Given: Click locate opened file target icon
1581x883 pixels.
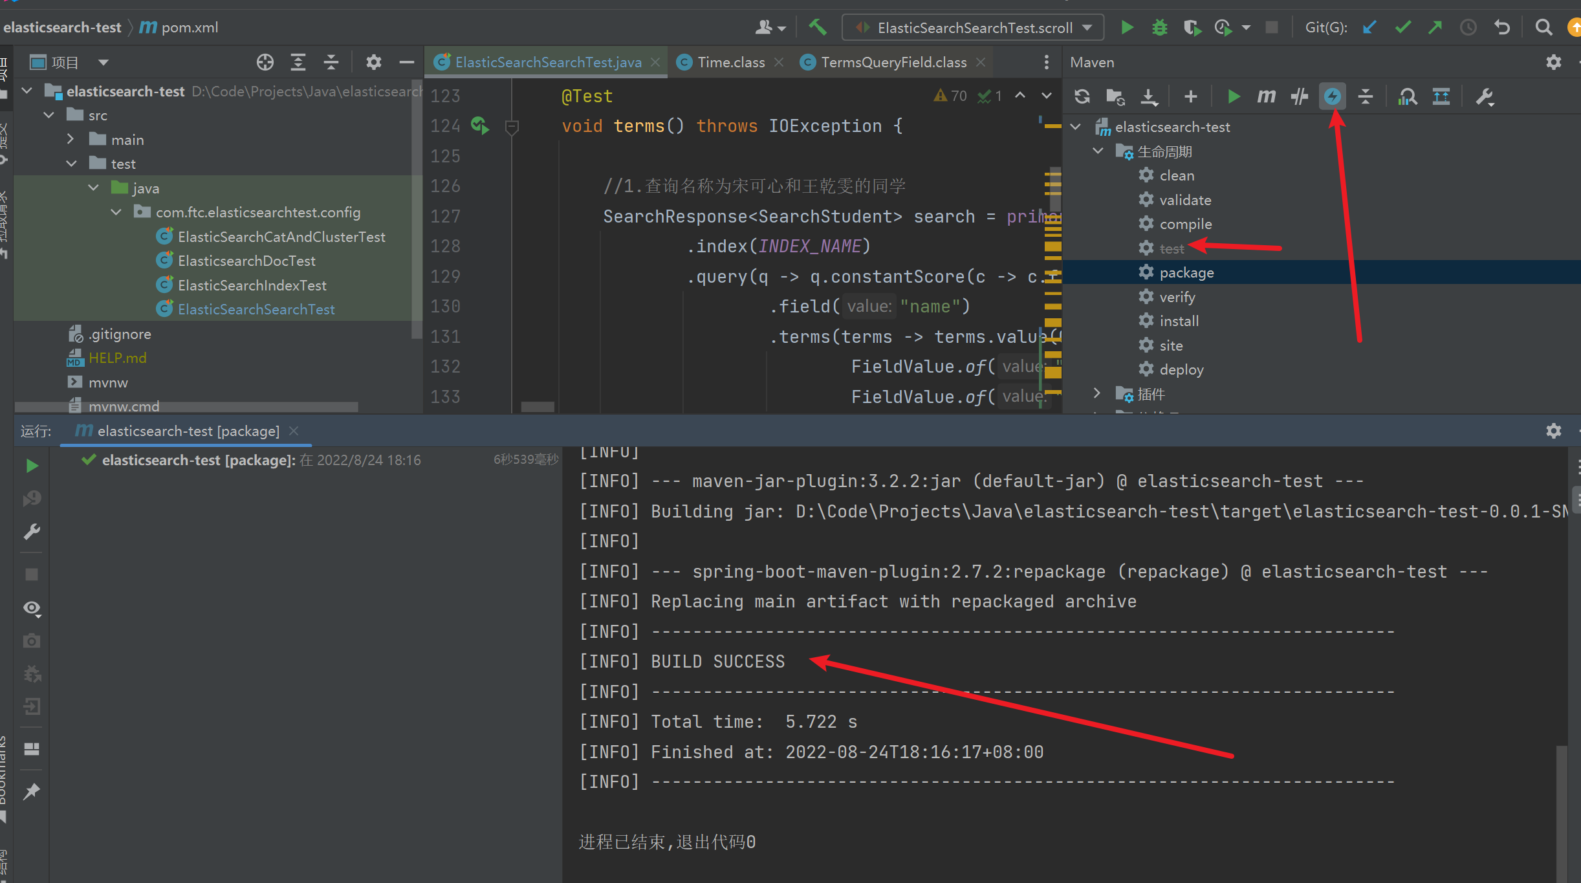Looking at the screenshot, I should pyautogui.click(x=265, y=62).
